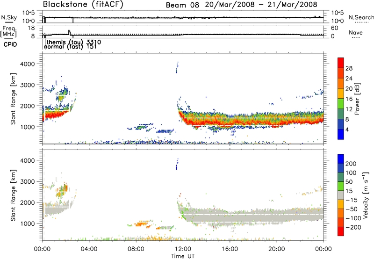
Task: Click the 'Slant Range [km]' label of power panel
Action: tap(13, 99)
